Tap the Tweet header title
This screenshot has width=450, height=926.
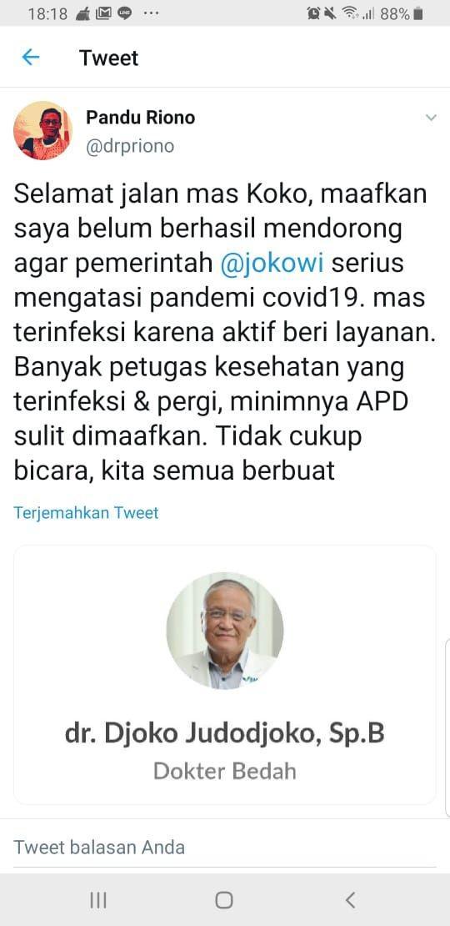[108, 58]
